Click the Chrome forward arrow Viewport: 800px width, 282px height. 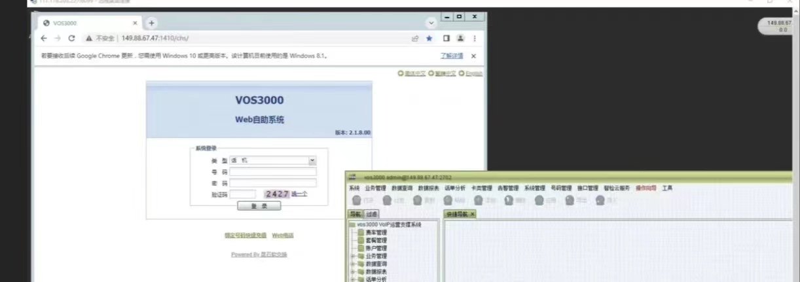[57, 38]
